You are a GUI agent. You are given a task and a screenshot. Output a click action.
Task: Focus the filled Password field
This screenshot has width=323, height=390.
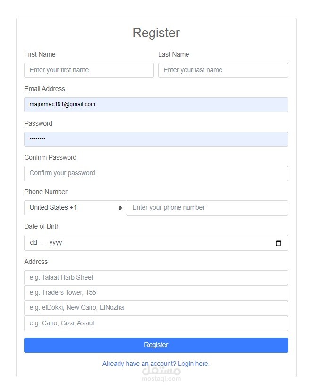click(x=156, y=139)
